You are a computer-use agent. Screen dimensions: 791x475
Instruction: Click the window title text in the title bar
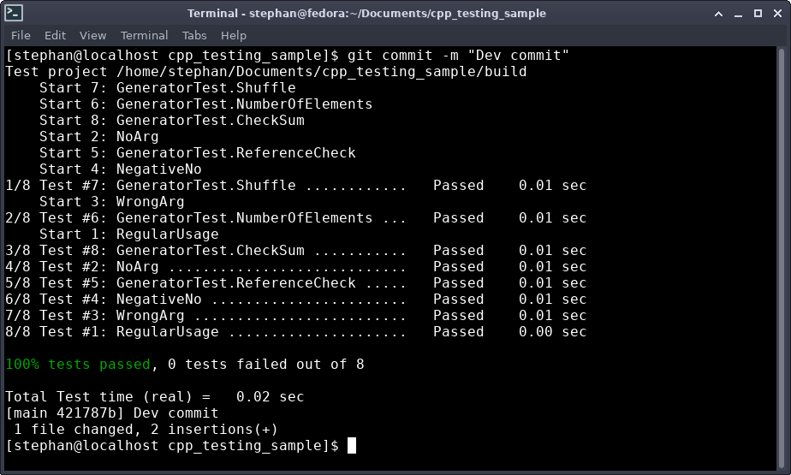(x=366, y=13)
